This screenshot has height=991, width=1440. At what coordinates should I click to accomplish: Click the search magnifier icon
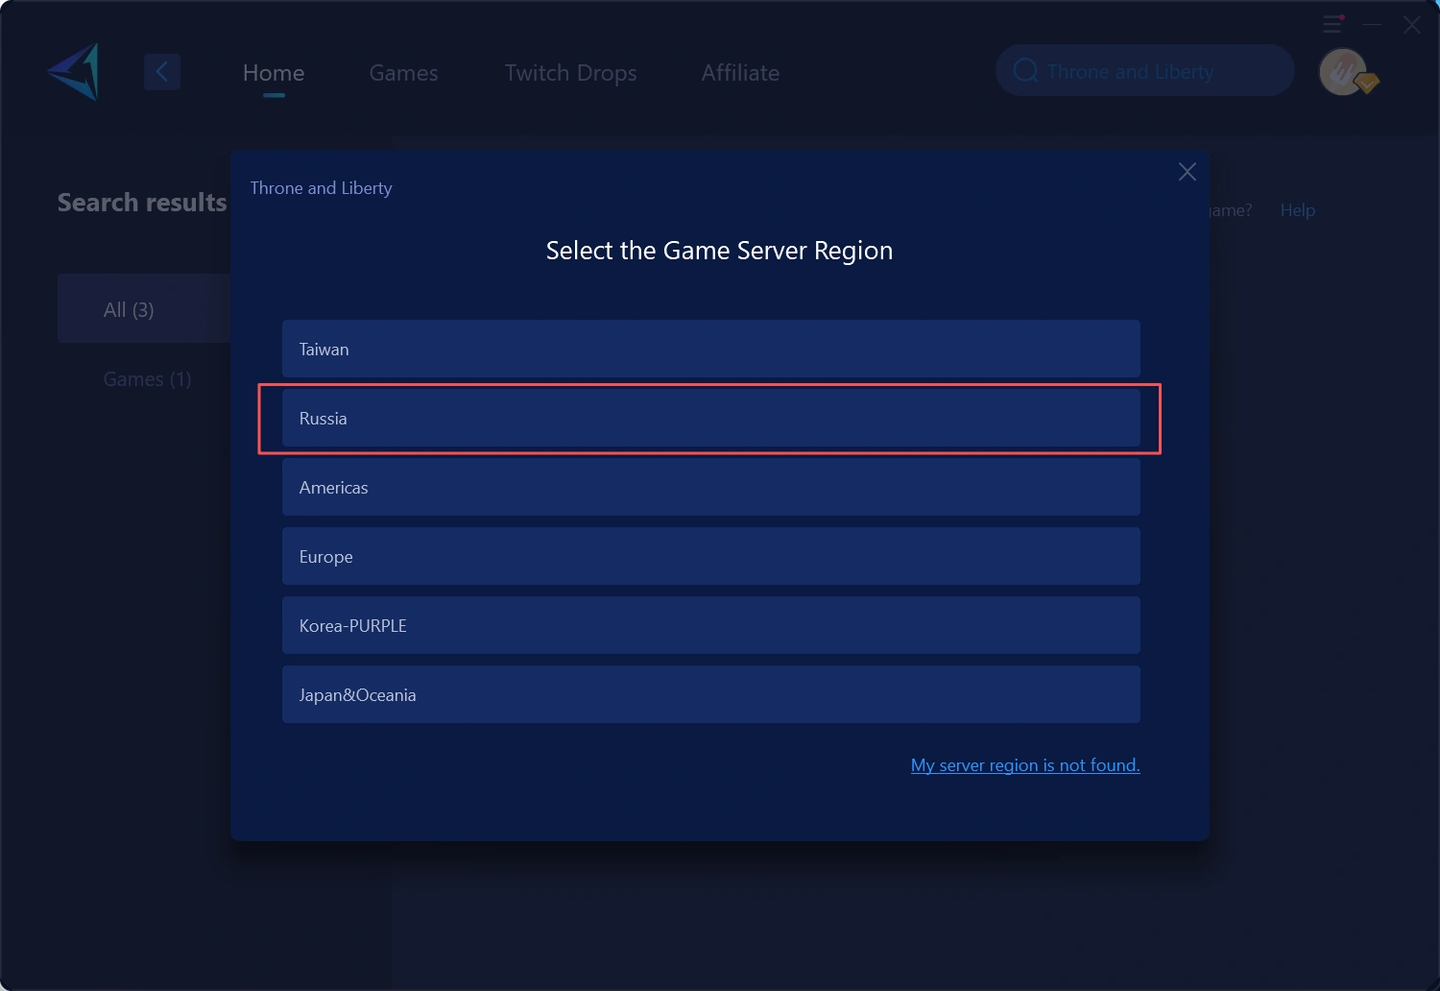1025,71
